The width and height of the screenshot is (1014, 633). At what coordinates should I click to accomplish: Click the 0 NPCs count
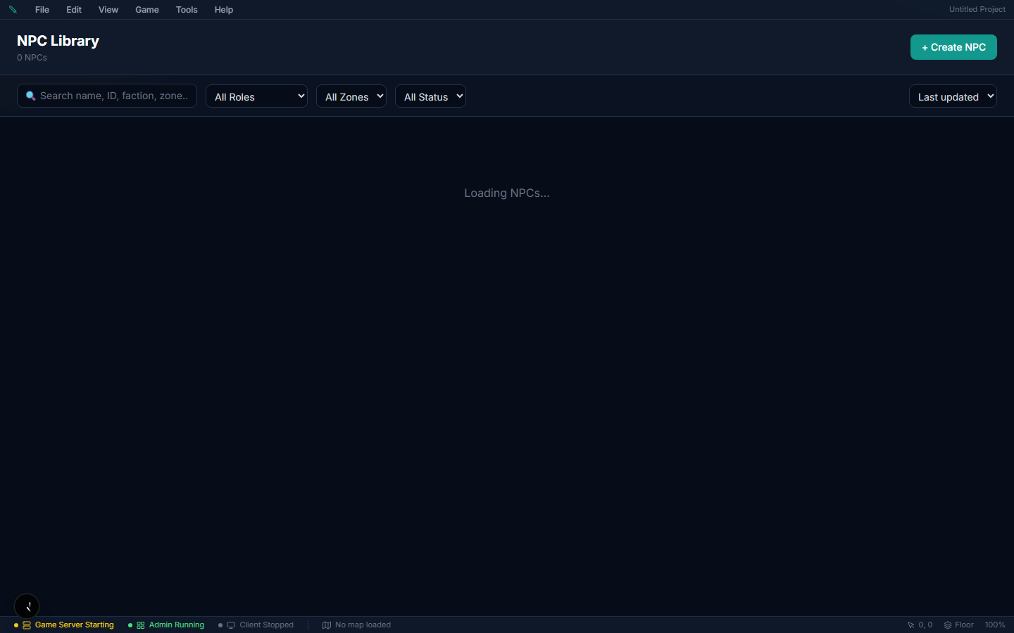pos(32,58)
